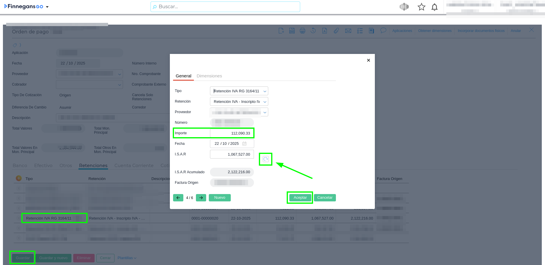Click the Buscar search box
The height and width of the screenshot is (265, 545).
pos(225,7)
